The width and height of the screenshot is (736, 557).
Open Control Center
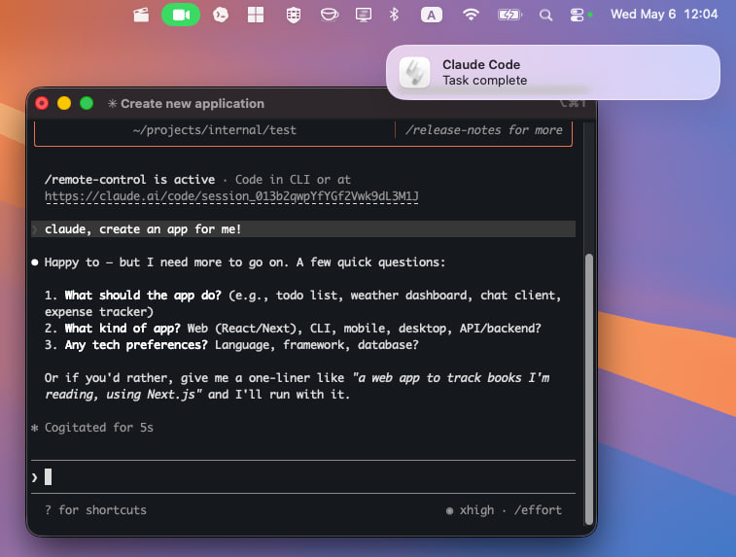point(577,15)
